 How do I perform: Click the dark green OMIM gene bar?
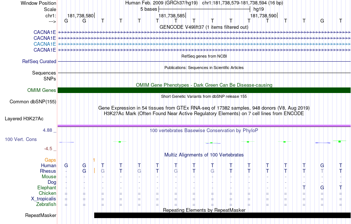tap(204, 90)
